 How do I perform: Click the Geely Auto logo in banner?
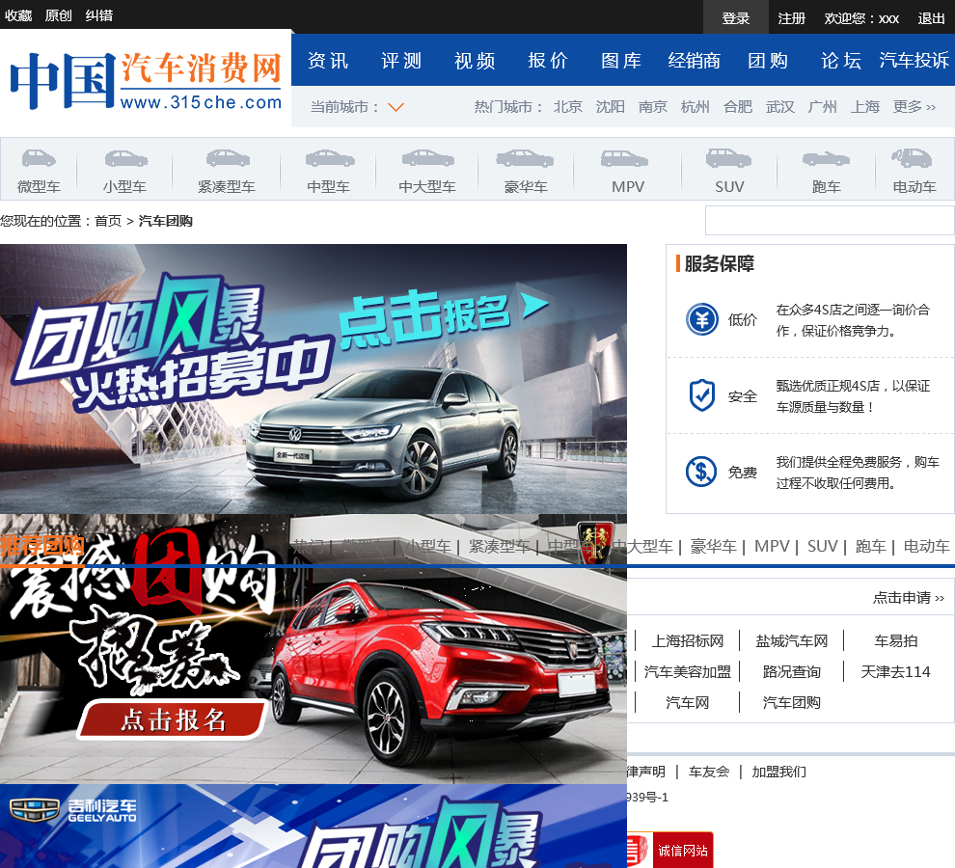73,810
